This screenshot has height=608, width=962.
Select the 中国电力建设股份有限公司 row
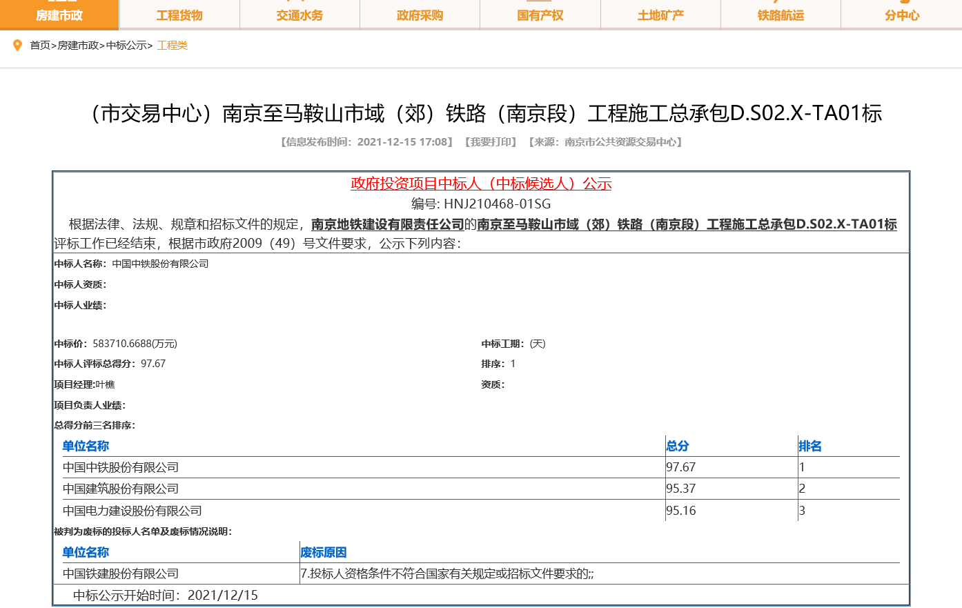tap(481, 511)
